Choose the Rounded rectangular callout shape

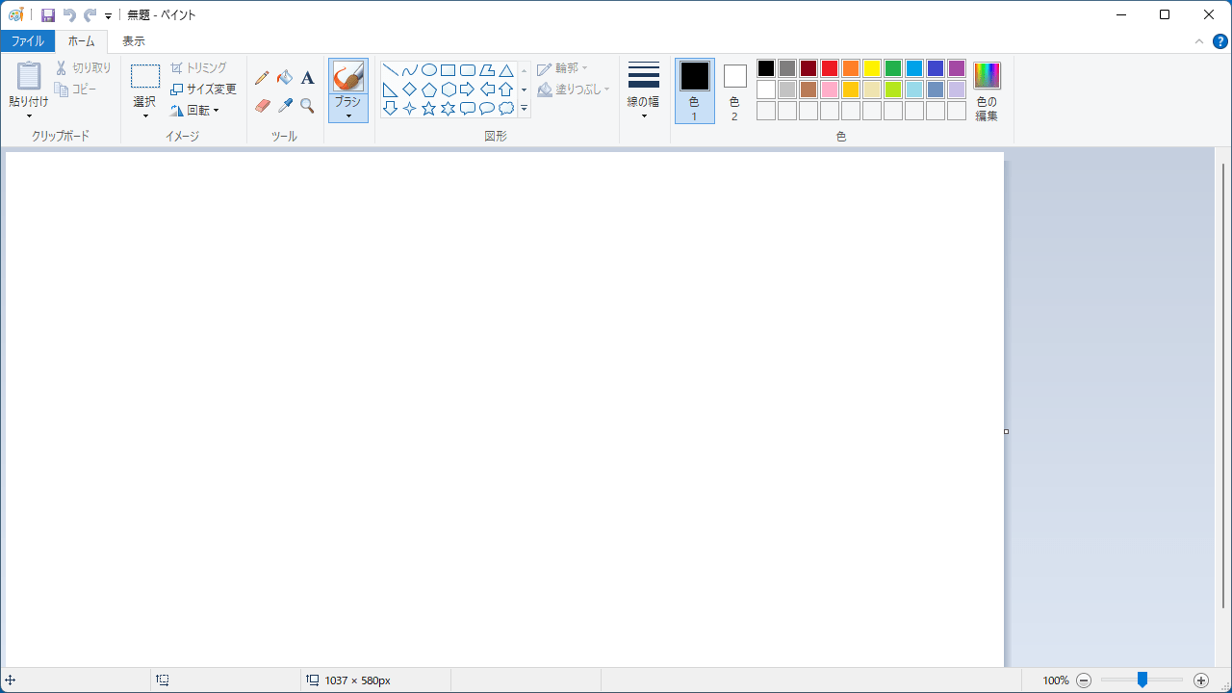(x=467, y=109)
